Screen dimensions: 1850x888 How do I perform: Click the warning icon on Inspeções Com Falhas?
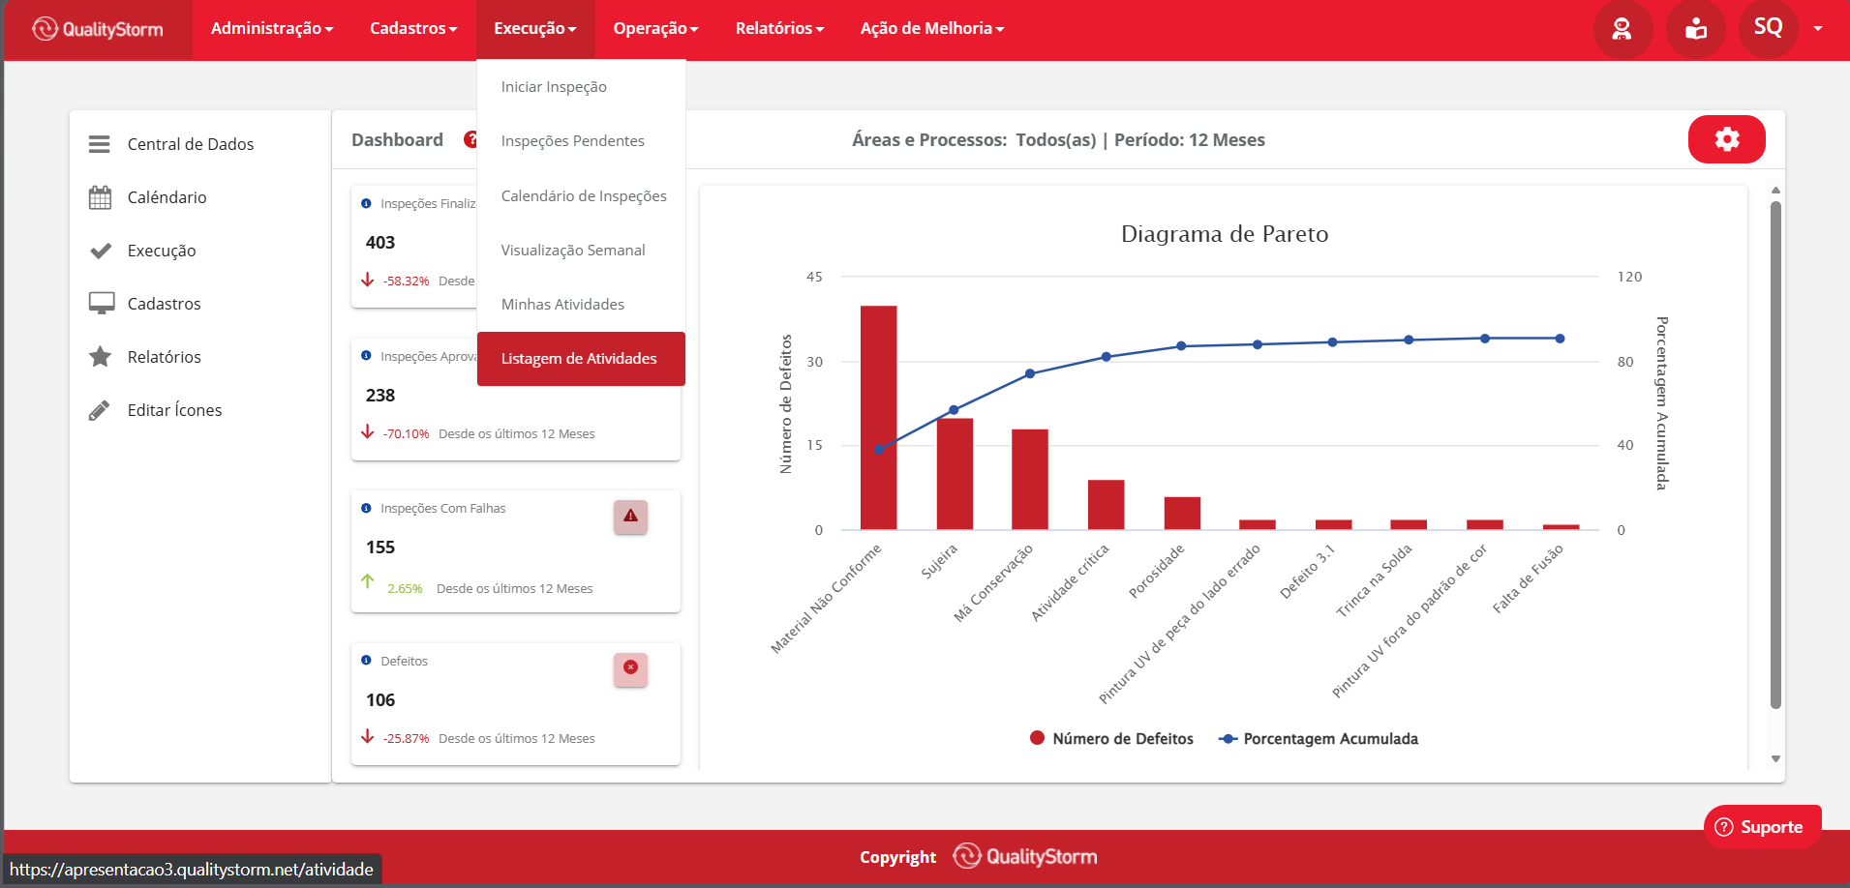click(630, 517)
